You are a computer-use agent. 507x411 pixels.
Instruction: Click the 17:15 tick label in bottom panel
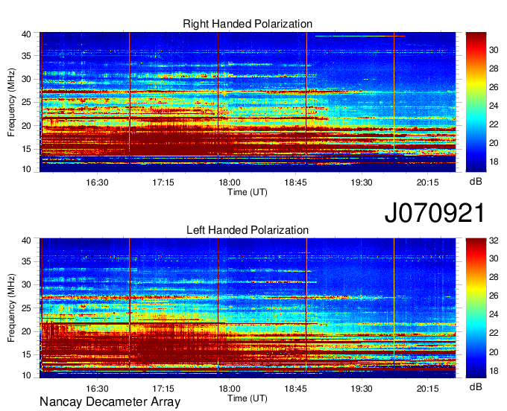pos(163,389)
